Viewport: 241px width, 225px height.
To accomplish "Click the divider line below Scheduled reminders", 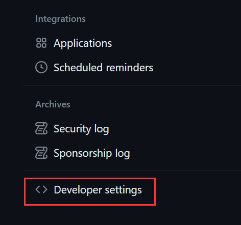I will (x=132, y=85).
